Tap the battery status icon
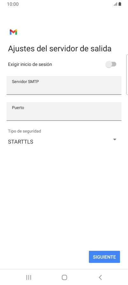Image resolution: width=128 pixels, height=285 pixels. click(x=120, y=4)
